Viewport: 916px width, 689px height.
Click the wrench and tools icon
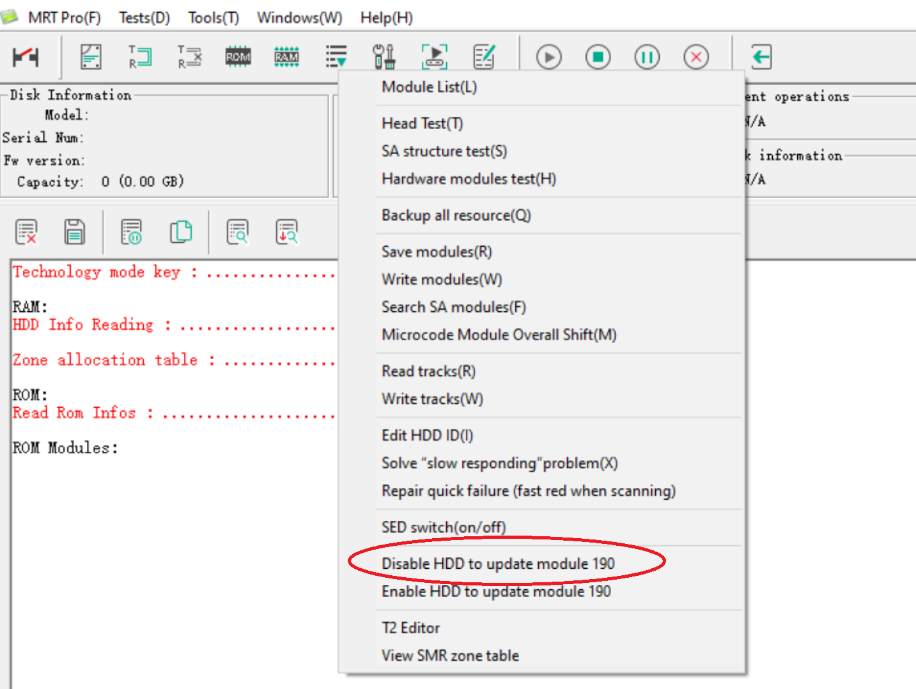[x=384, y=57]
